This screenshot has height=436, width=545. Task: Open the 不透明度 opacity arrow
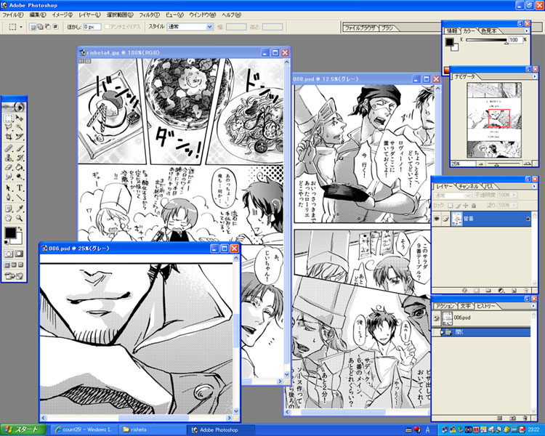(514, 195)
